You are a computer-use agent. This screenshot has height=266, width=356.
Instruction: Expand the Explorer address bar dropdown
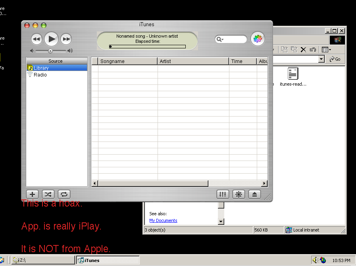click(x=321, y=59)
